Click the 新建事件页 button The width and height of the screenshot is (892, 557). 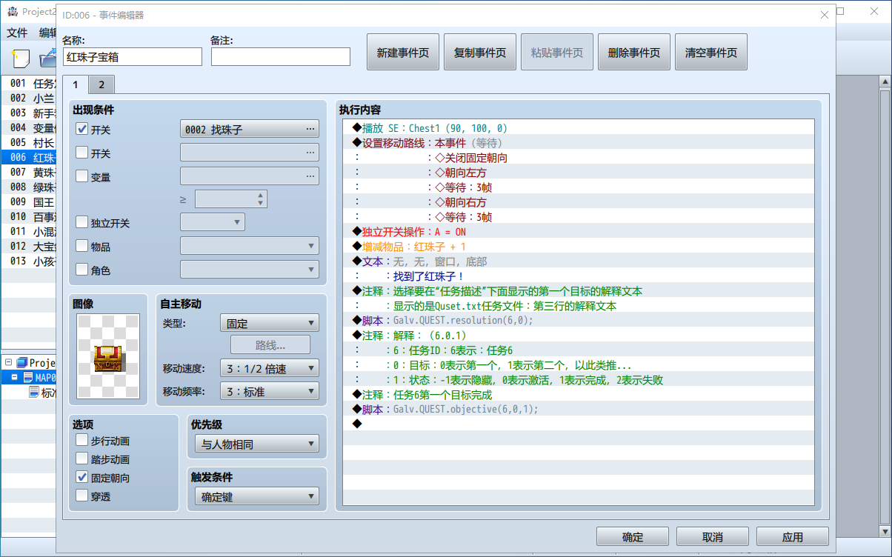pos(403,53)
